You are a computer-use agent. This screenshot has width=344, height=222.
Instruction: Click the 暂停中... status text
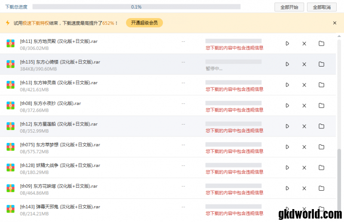click(214, 69)
